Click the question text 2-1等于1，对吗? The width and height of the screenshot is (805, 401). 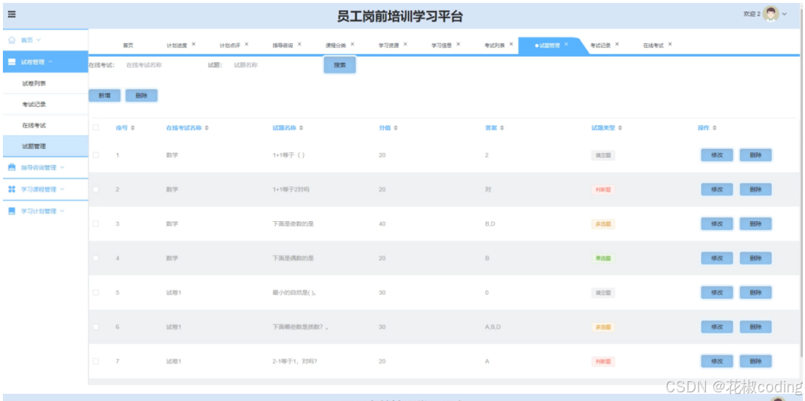[x=294, y=361]
